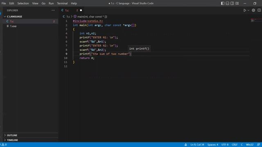Open problems warnings counter in status bar
The image size is (262, 147).
[4, 145]
